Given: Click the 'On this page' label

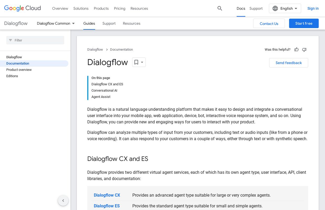Looking at the screenshot, I should [x=101, y=78].
